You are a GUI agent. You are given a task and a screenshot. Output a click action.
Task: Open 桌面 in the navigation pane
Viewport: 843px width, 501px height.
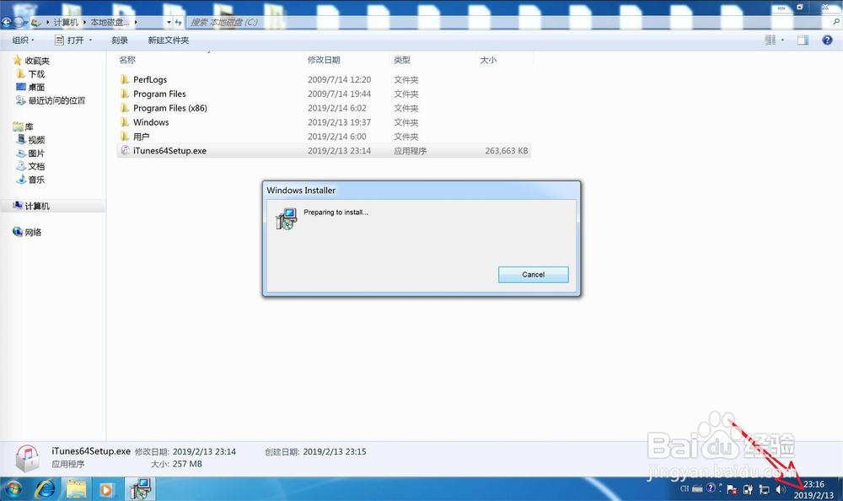[36, 87]
